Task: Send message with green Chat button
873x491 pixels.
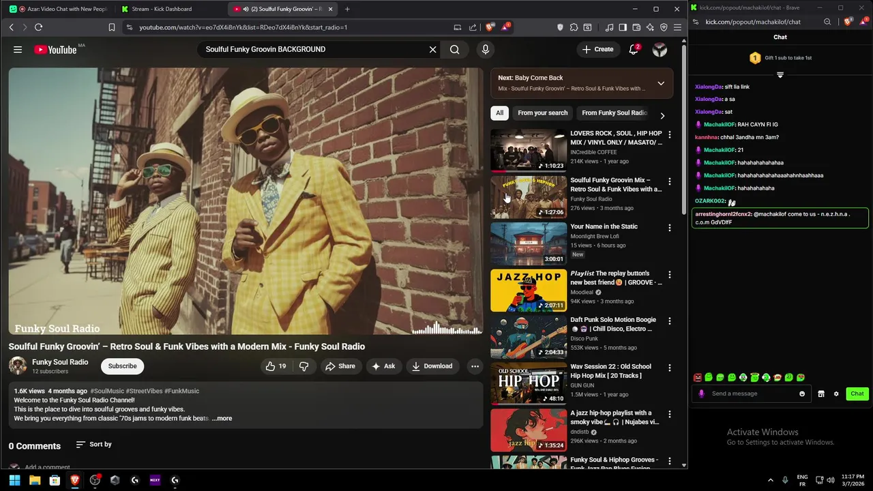Action: [x=857, y=393]
